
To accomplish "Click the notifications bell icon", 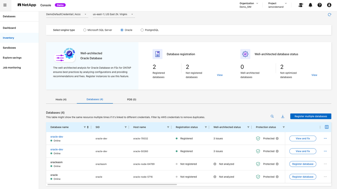I will pyautogui.click(x=310, y=5).
